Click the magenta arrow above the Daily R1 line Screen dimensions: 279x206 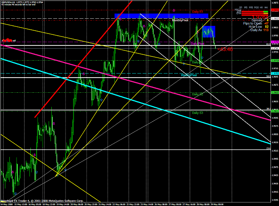pyautogui.click(x=174, y=10)
